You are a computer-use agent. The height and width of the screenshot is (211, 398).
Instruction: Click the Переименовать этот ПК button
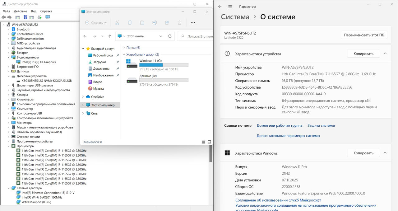364,35
